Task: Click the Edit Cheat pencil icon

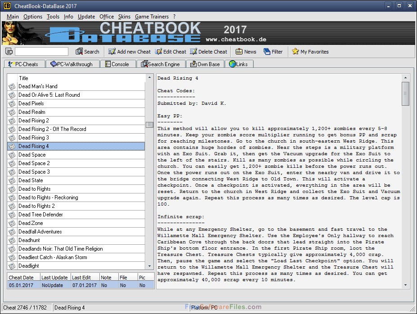Action: (x=158, y=51)
